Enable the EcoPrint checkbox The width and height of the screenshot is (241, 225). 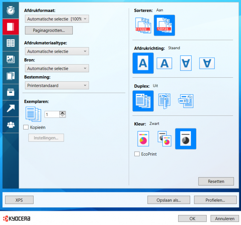pos(137,154)
